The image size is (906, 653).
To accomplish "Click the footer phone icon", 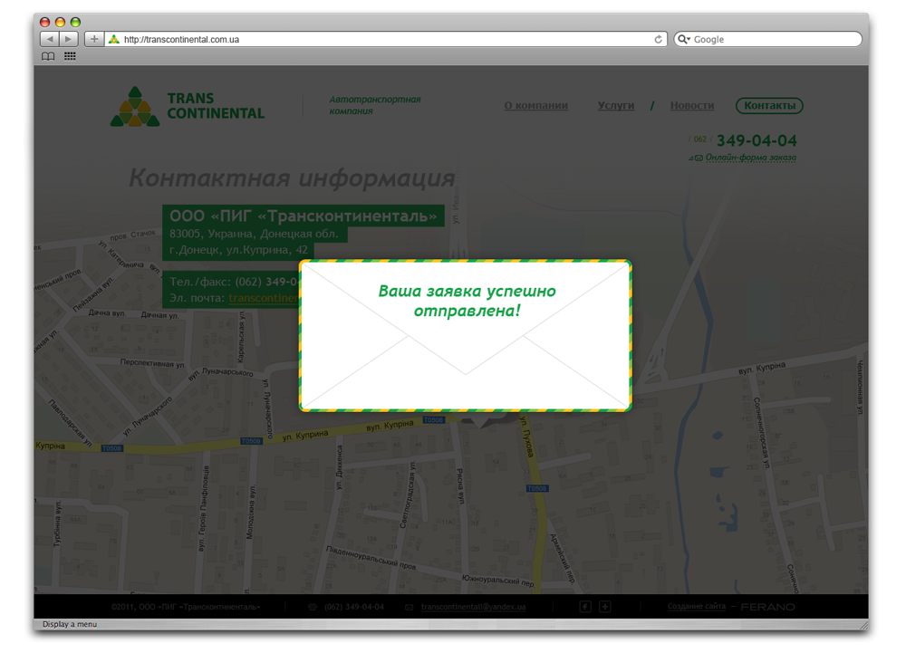I will pyautogui.click(x=313, y=607).
